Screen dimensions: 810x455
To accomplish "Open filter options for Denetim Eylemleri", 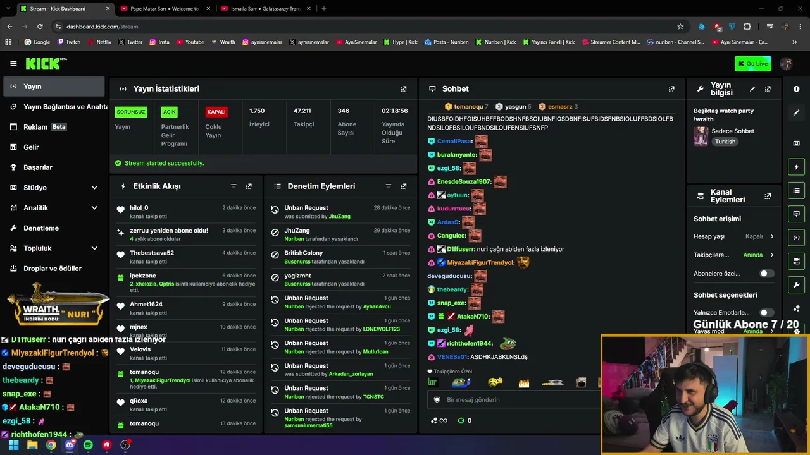I will pos(389,186).
